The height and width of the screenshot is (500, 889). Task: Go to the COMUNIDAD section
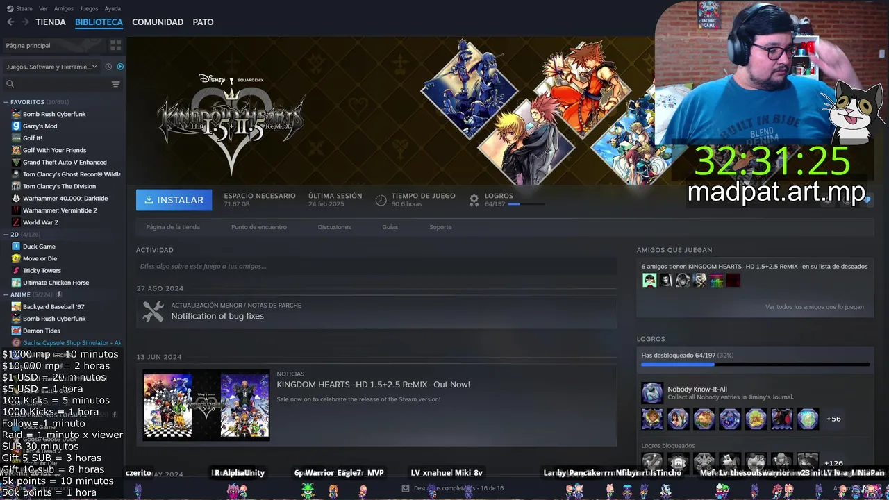(x=158, y=22)
